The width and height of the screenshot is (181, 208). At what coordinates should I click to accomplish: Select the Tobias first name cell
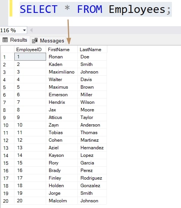[62, 132]
